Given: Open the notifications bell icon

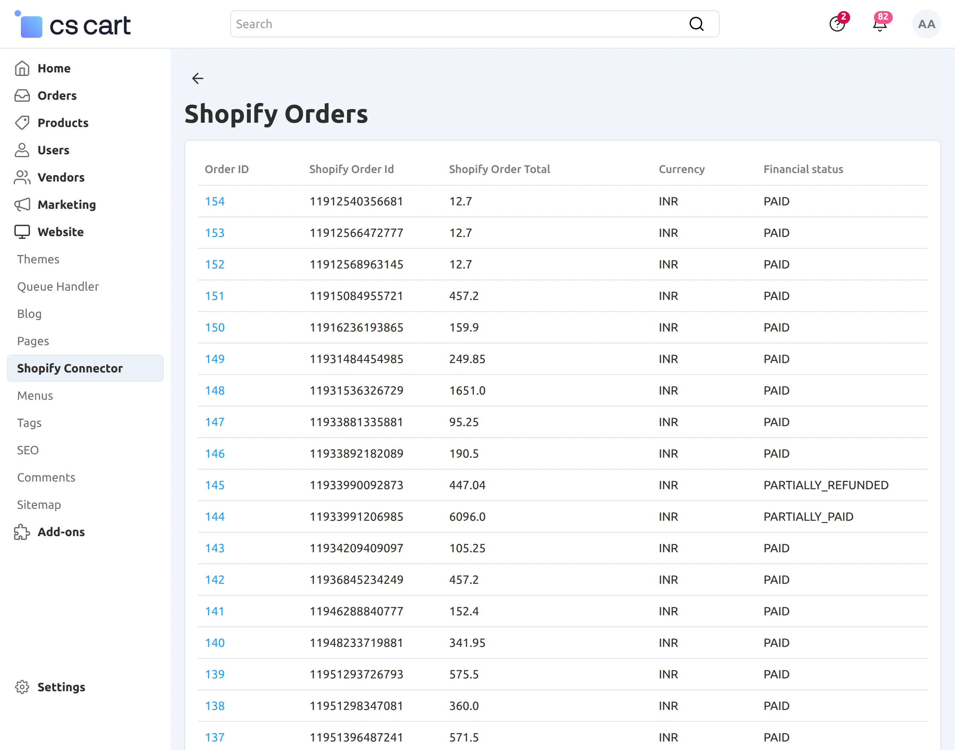Looking at the screenshot, I should pos(880,24).
